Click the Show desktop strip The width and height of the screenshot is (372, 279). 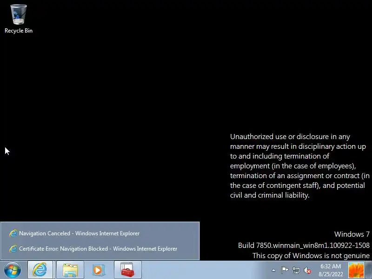[369, 270]
